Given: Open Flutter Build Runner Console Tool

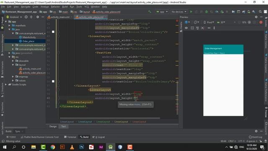Looking at the screenshot, I should [x=40, y=137].
